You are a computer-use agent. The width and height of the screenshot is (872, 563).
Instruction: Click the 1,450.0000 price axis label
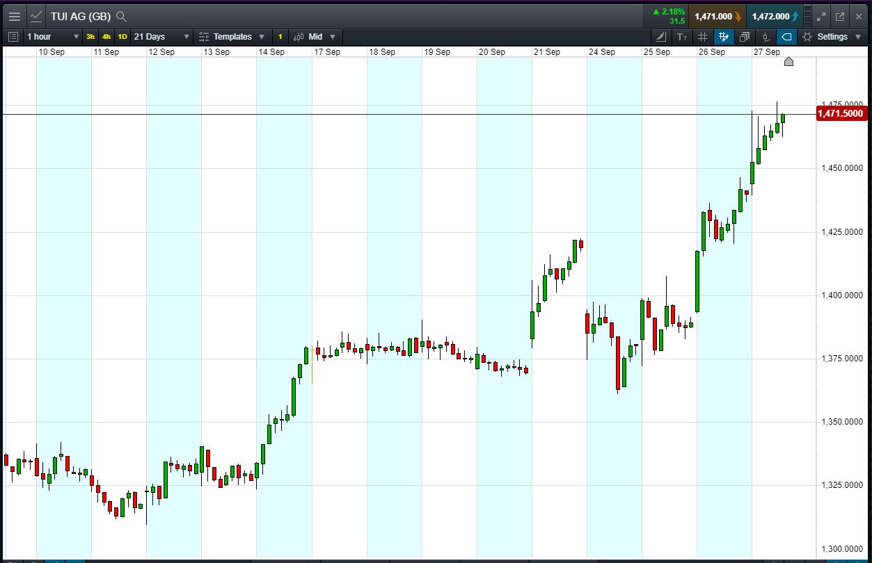pyautogui.click(x=842, y=168)
